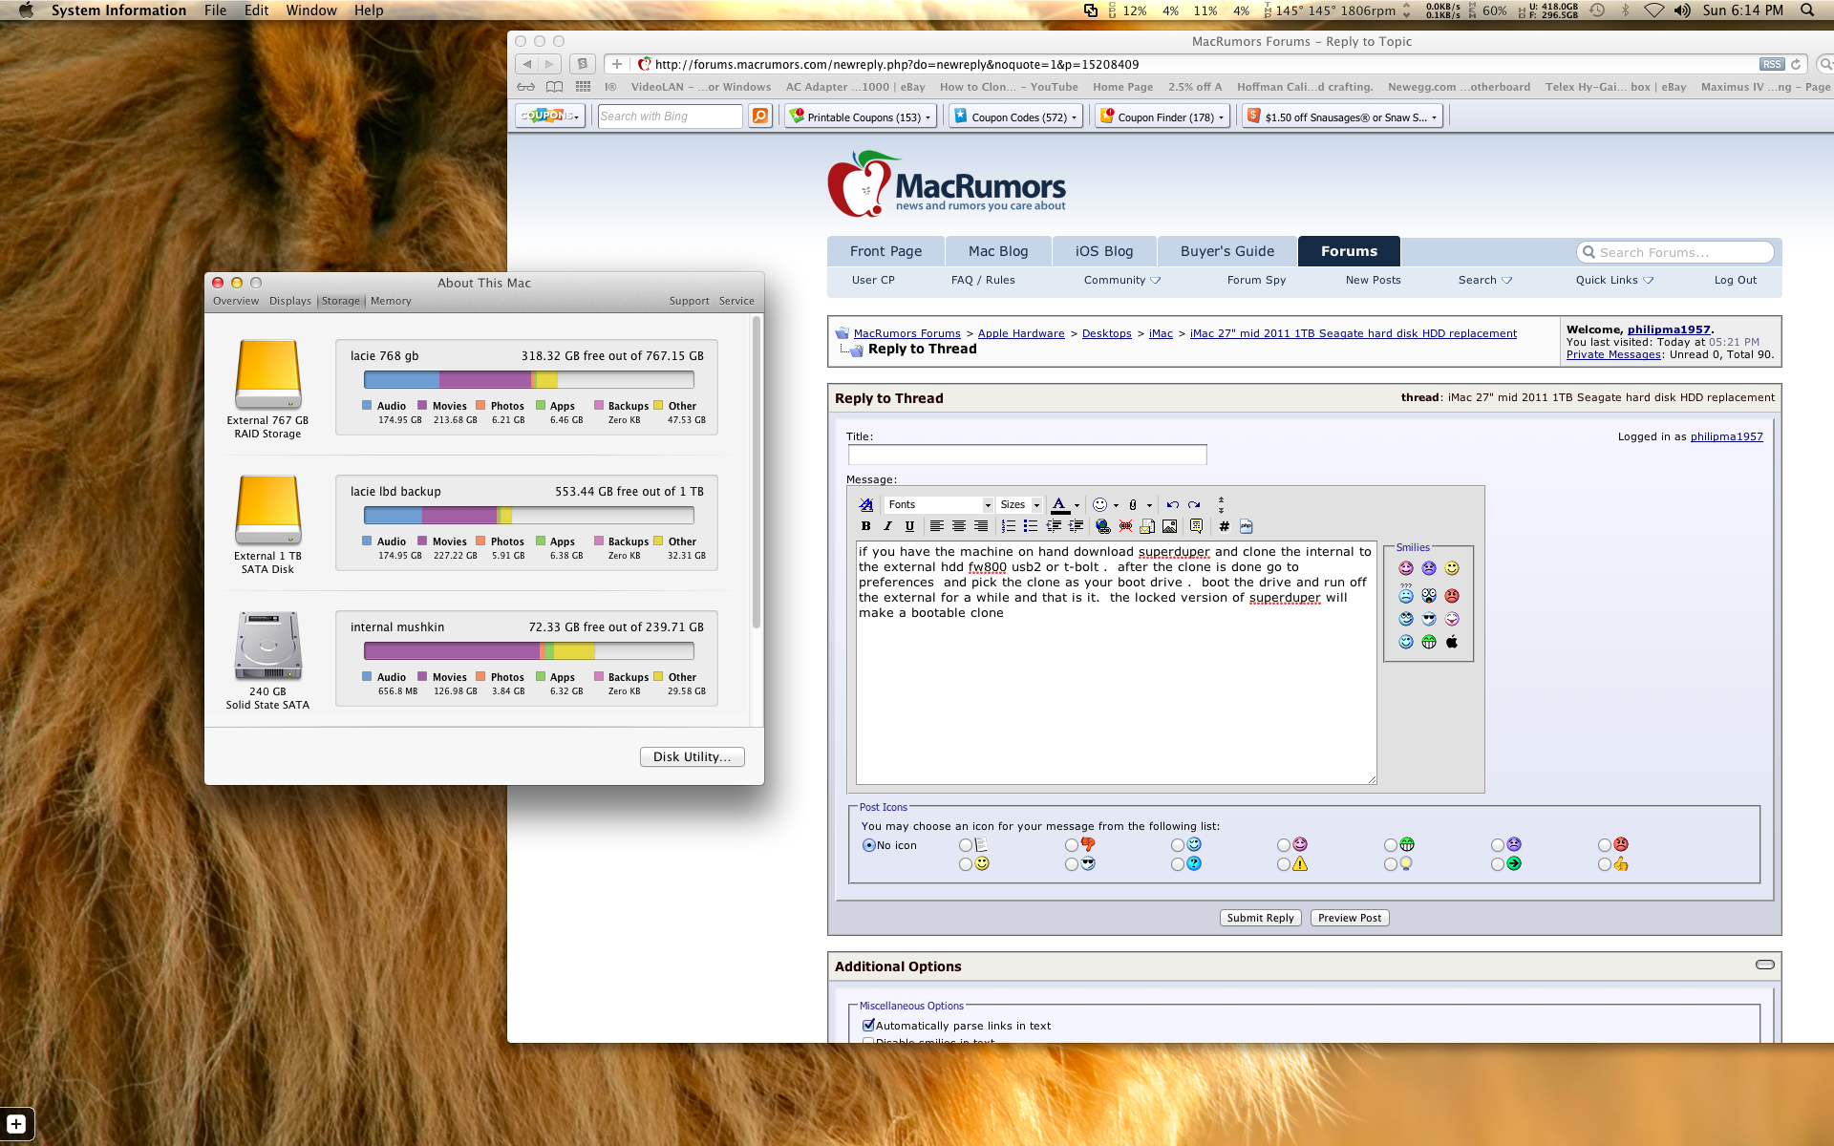Click Log Out link
Screen dimensions: 1834x1146
[x=1735, y=280]
